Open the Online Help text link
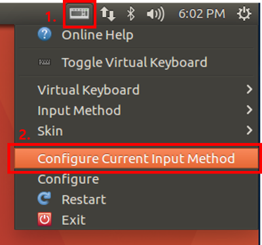Viewport: 262px width, 245px height. 98,35
